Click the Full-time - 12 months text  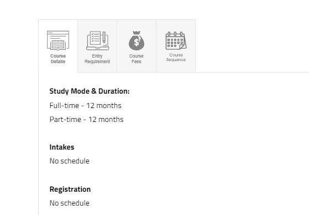85,105
